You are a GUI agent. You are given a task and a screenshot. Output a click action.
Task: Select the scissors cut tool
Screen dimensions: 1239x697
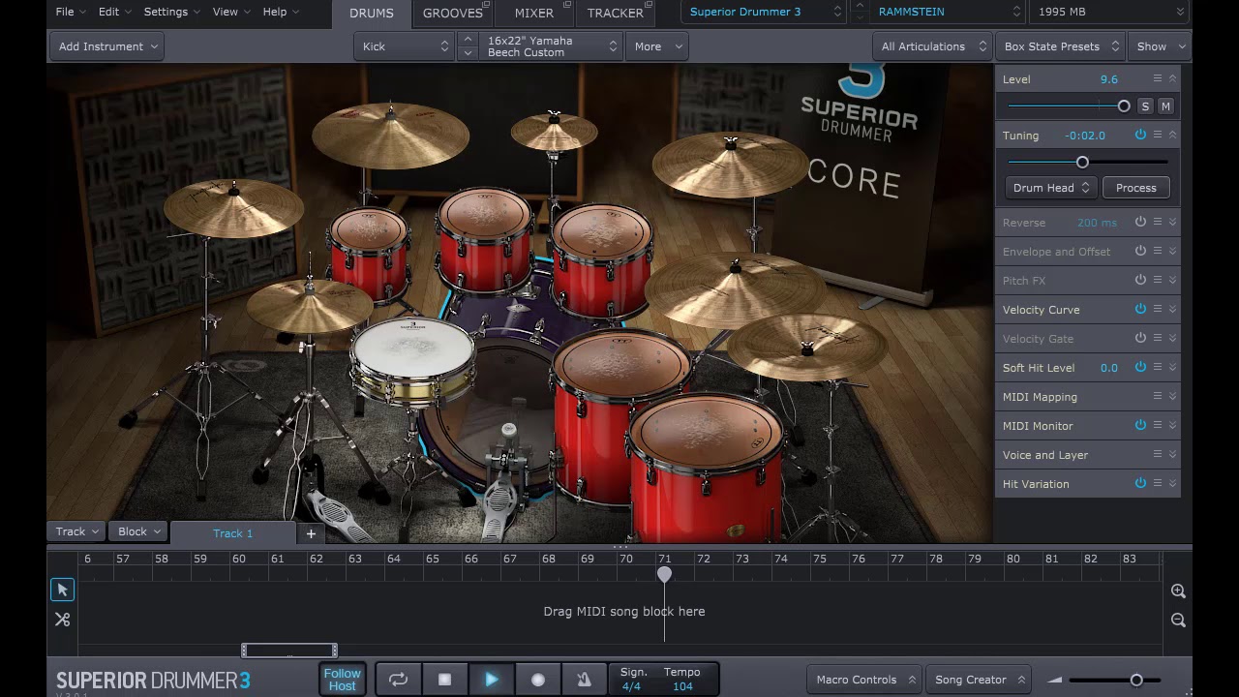coord(62,620)
